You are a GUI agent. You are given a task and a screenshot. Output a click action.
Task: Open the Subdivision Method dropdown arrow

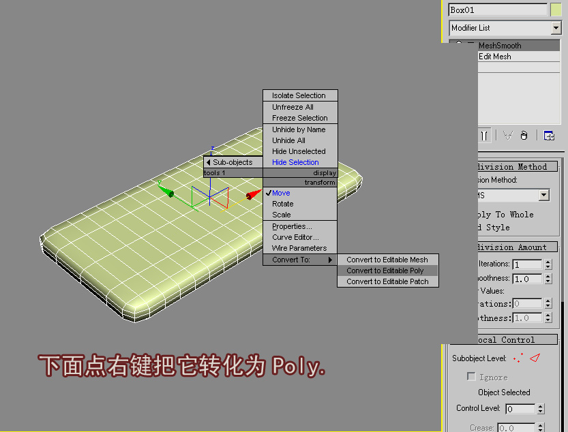pos(543,195)
